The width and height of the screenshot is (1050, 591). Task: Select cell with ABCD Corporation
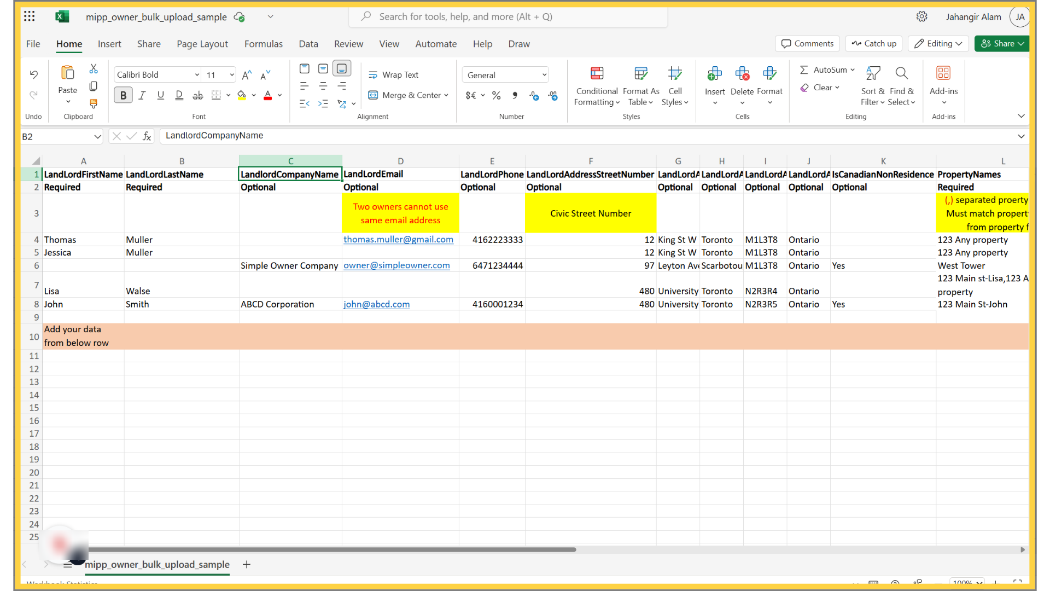tap(290, 304)
